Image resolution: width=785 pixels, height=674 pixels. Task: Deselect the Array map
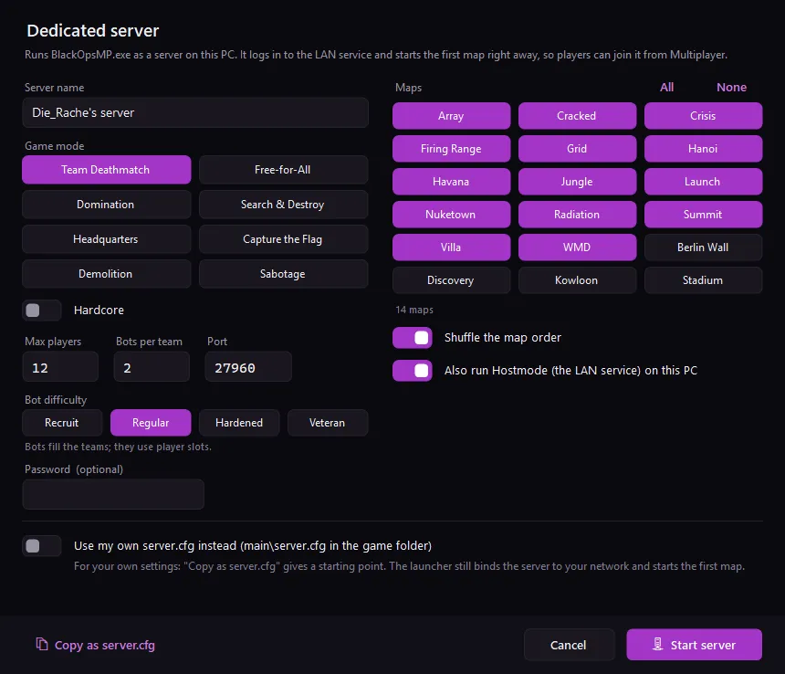pos(451,116)
